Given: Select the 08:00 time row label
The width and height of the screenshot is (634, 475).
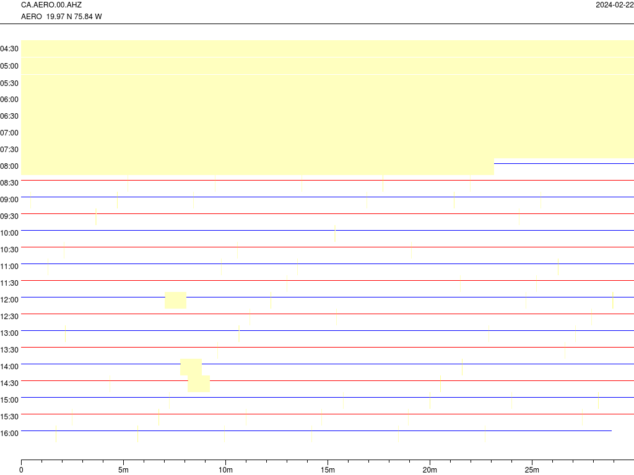Looking at the screenshot, I should 9,166.
